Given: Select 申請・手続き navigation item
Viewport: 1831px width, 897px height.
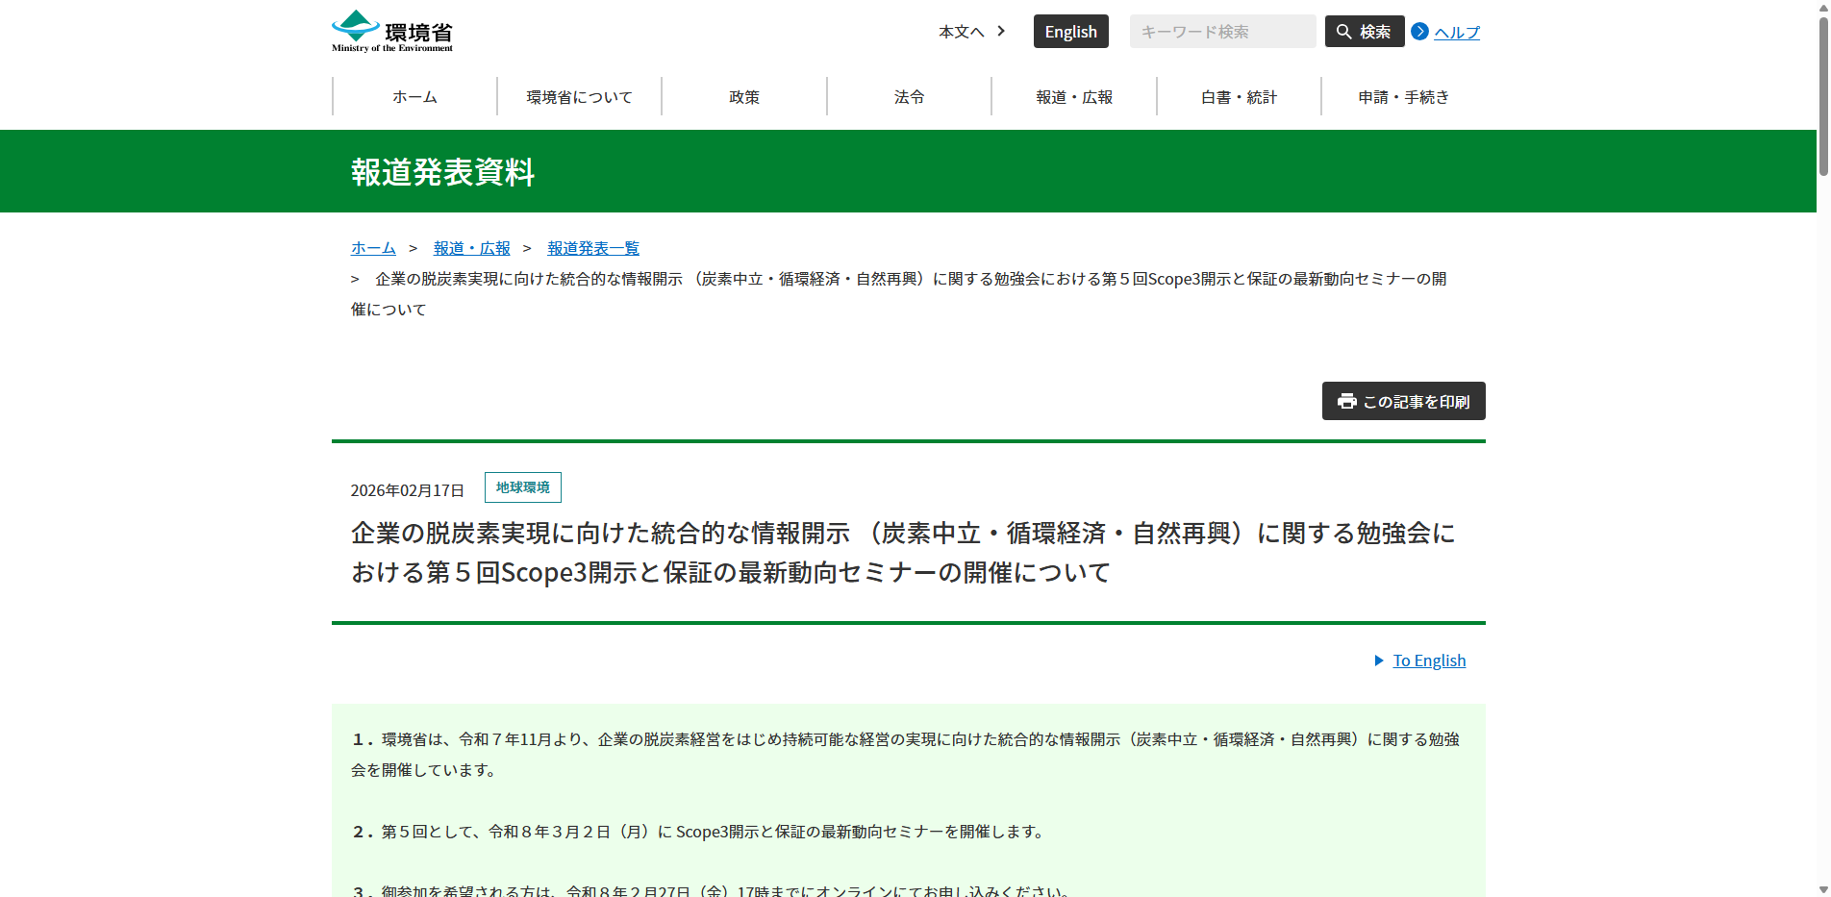Looking at the screenshot, I should (1403, 97).
